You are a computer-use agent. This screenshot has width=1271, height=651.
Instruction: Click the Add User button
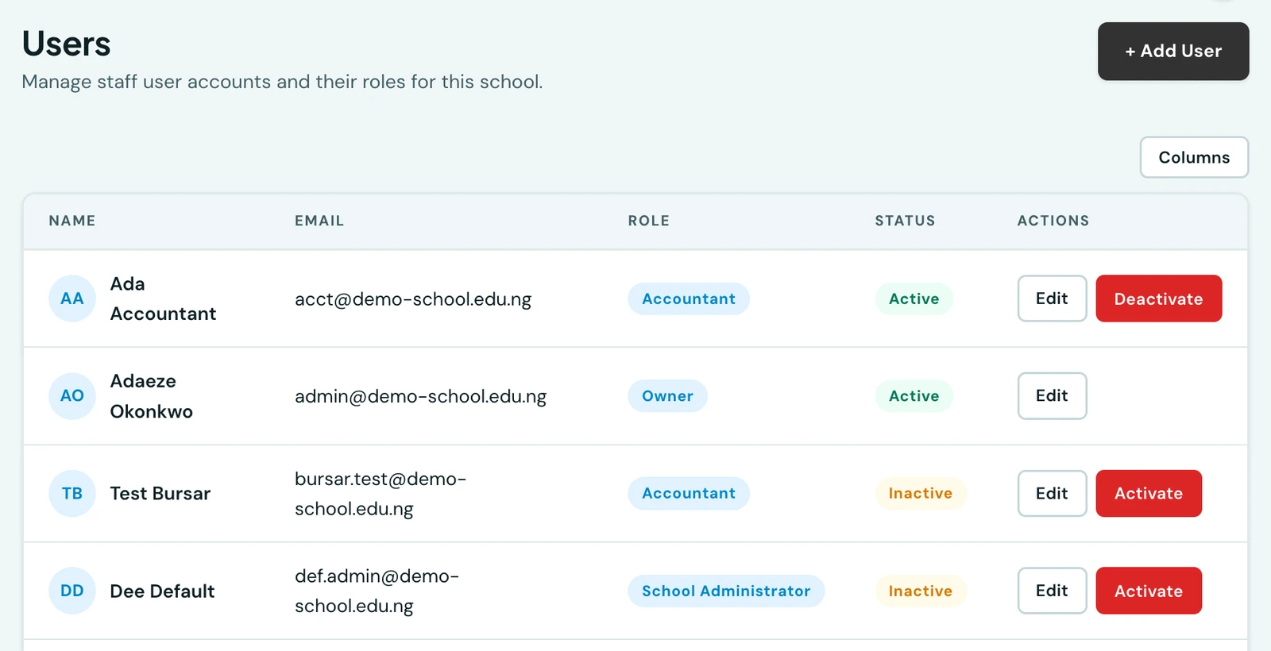(x=1173, y=51)
